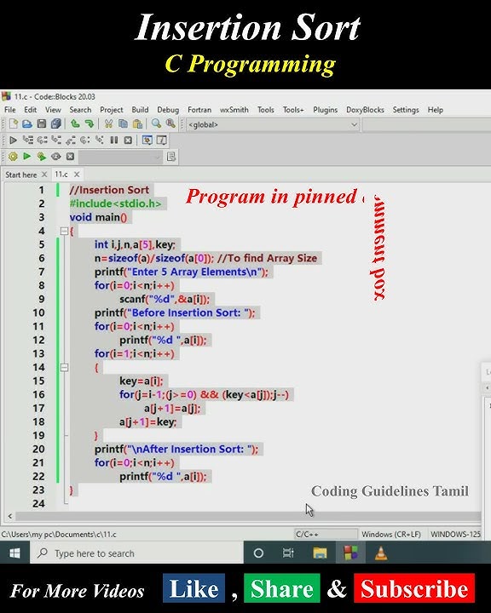Click the horizontal scrollbar left arrow
Screen dimensions: 491x613
(10, 517)
